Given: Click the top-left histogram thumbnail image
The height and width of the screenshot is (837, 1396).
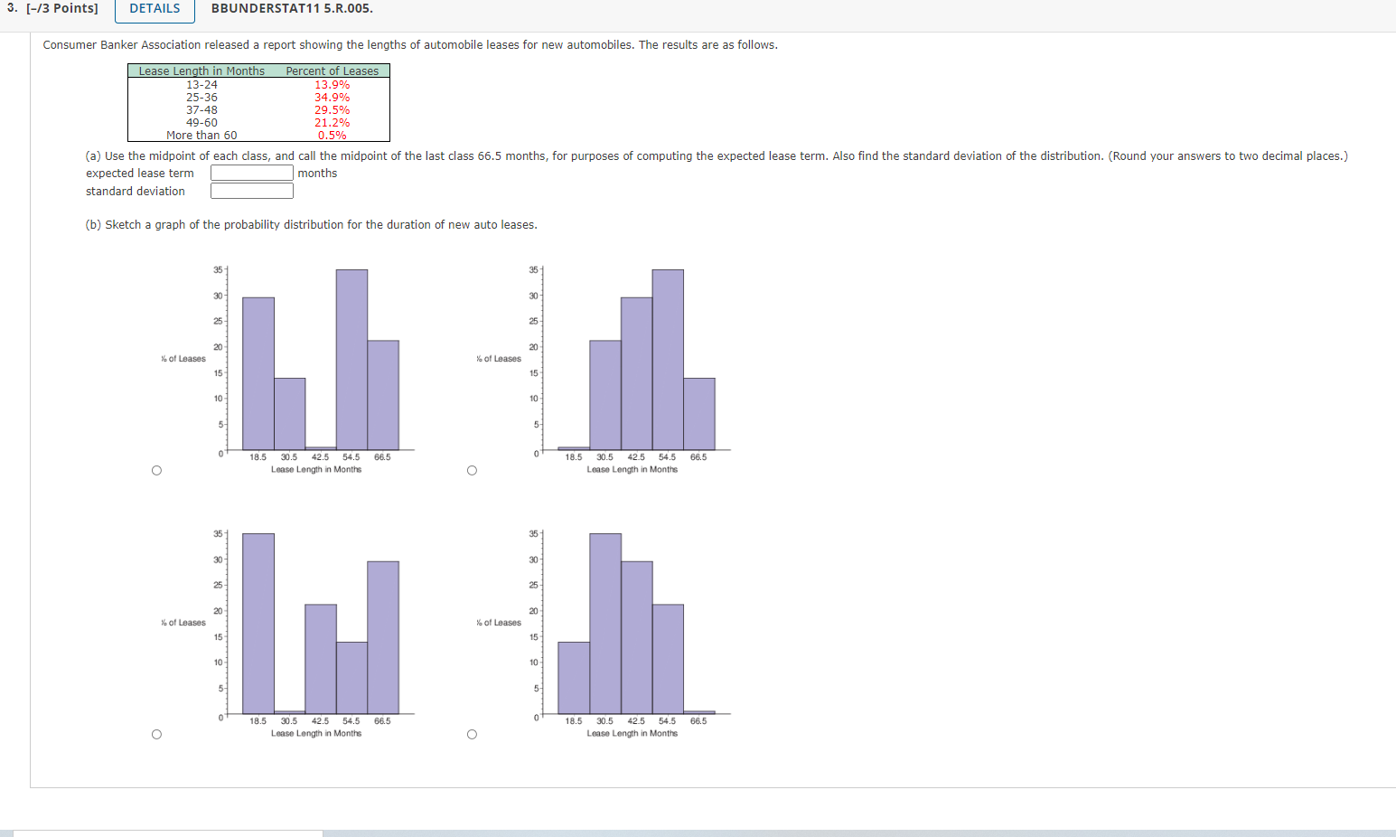Looking at the screenshot, I should pyautogui.click(x=316, y=362).
